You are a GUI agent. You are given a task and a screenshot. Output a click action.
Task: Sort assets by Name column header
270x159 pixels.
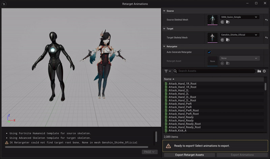pyautogui.click(x=213, y=79)
